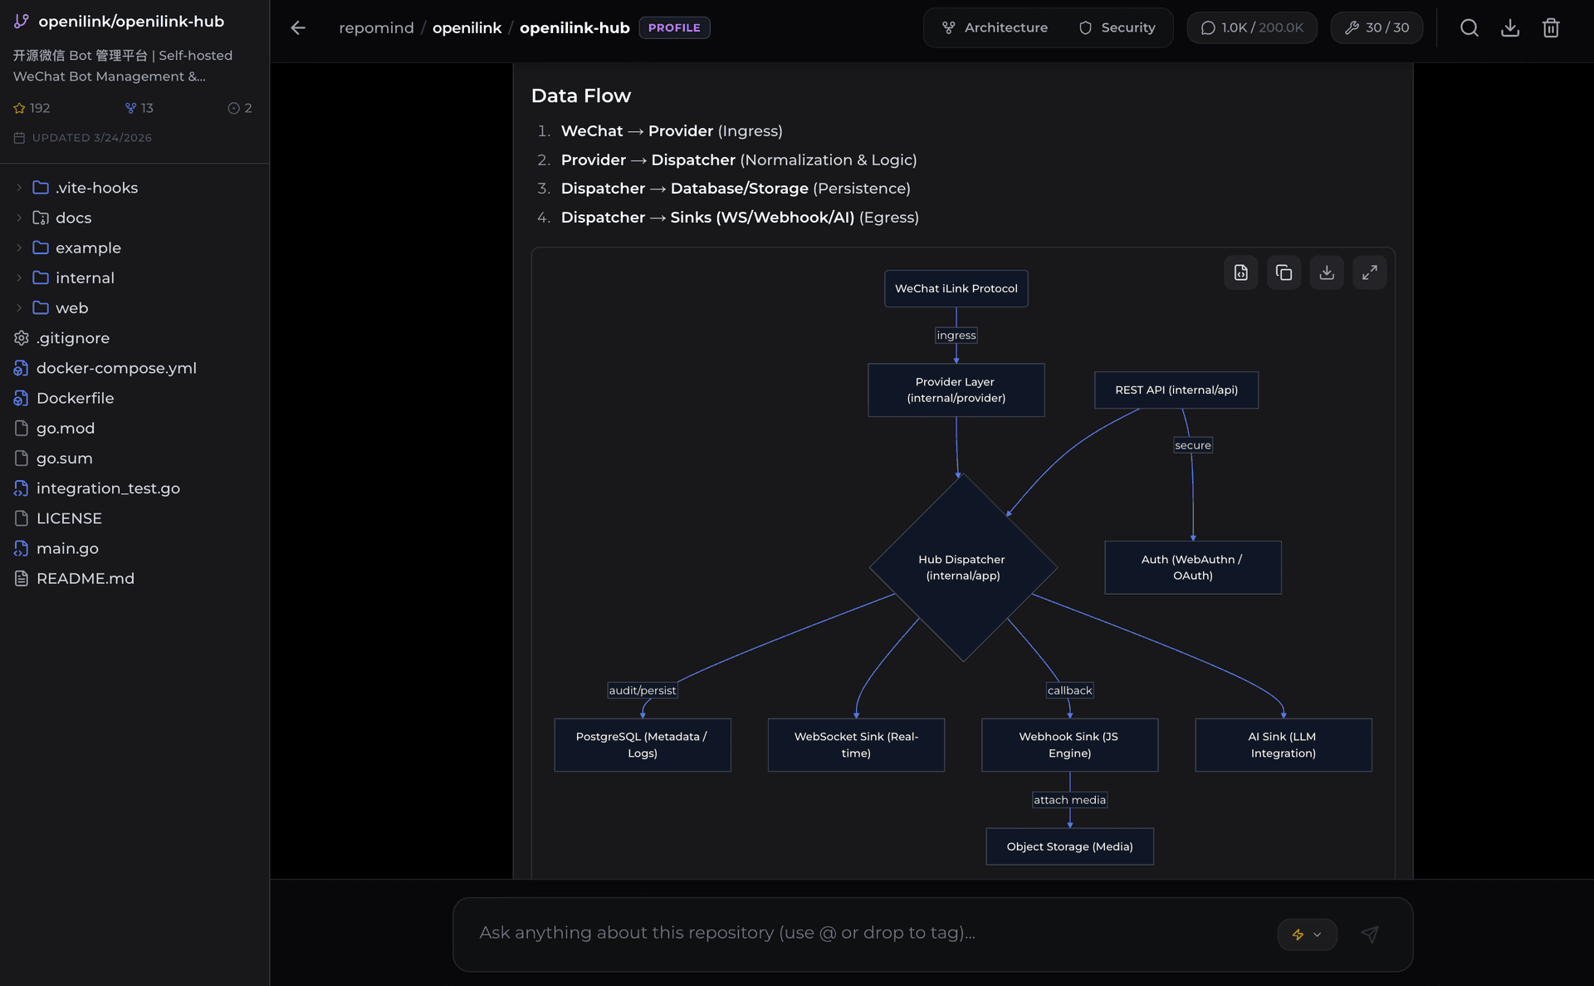Copy the diagram using copy icon
Image resolution: width=1594 pixels, height=986 pixels.
pyautogui.click(x=1284, y=272)
